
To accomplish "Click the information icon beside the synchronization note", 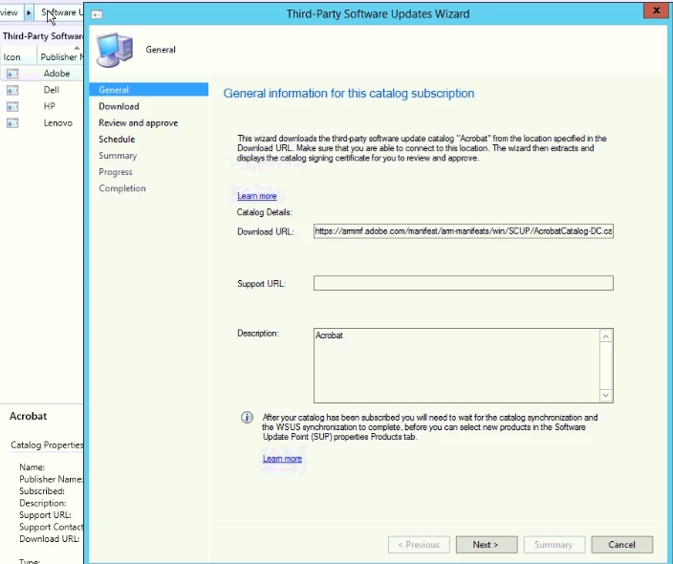I will (247, 417).
